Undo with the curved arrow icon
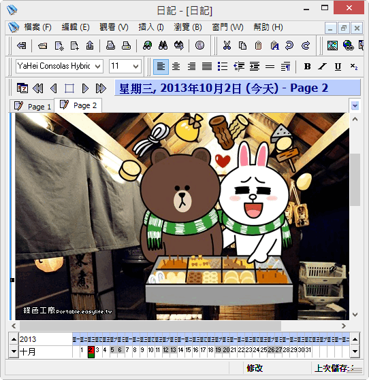 289,46
